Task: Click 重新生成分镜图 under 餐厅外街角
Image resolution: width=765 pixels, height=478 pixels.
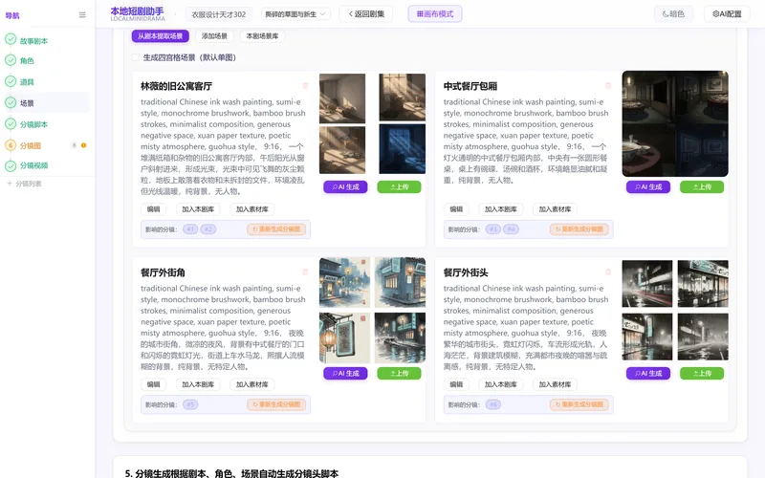Action: pyautogui.click(x=276, y=404)
